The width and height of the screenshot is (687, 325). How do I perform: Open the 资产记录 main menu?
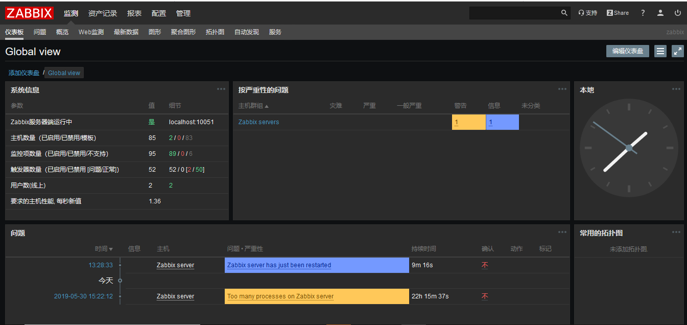(x=103, y=13)
